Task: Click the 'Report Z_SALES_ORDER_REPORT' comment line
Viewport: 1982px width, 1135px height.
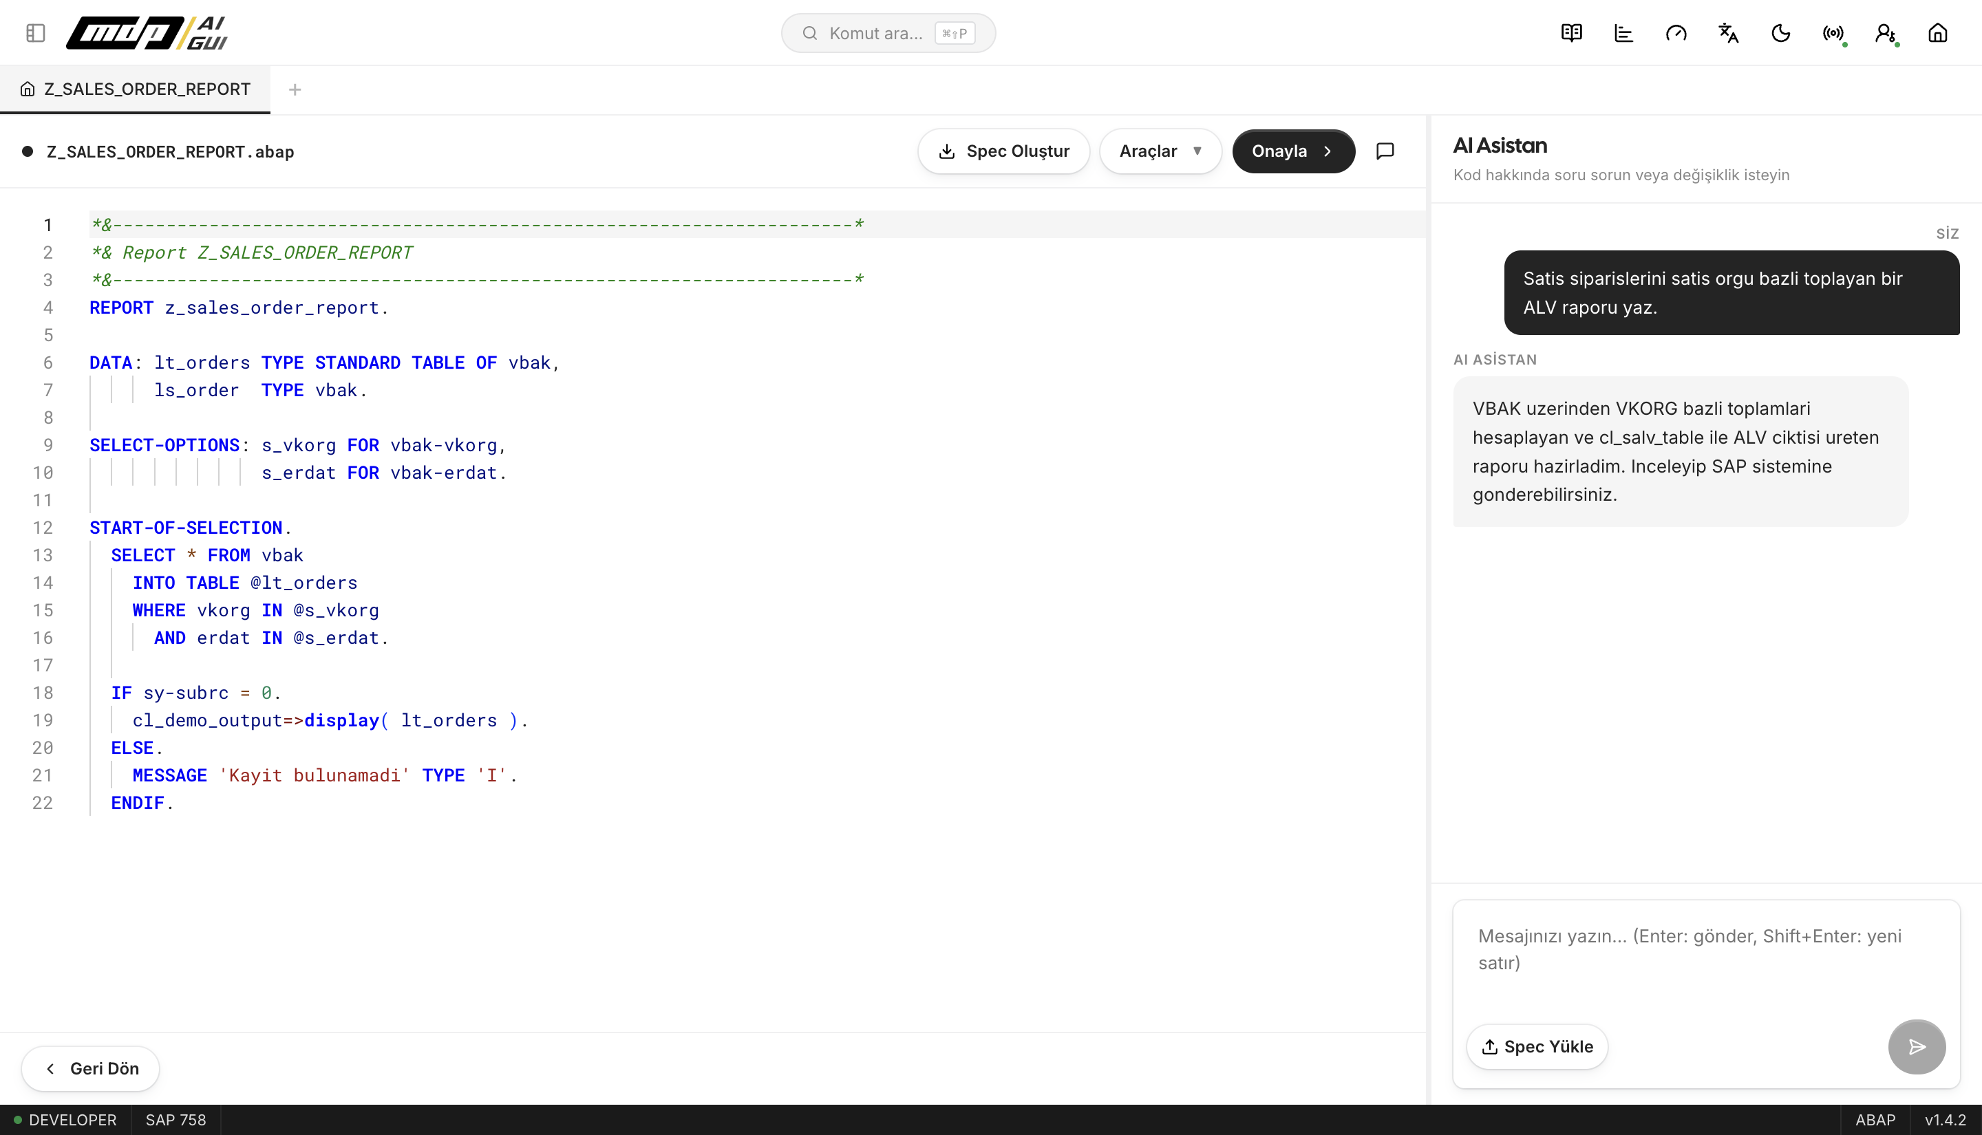Action: pos(252,252)
